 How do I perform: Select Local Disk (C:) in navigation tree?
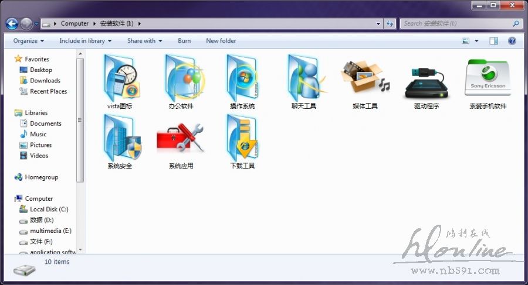(49, 209)
